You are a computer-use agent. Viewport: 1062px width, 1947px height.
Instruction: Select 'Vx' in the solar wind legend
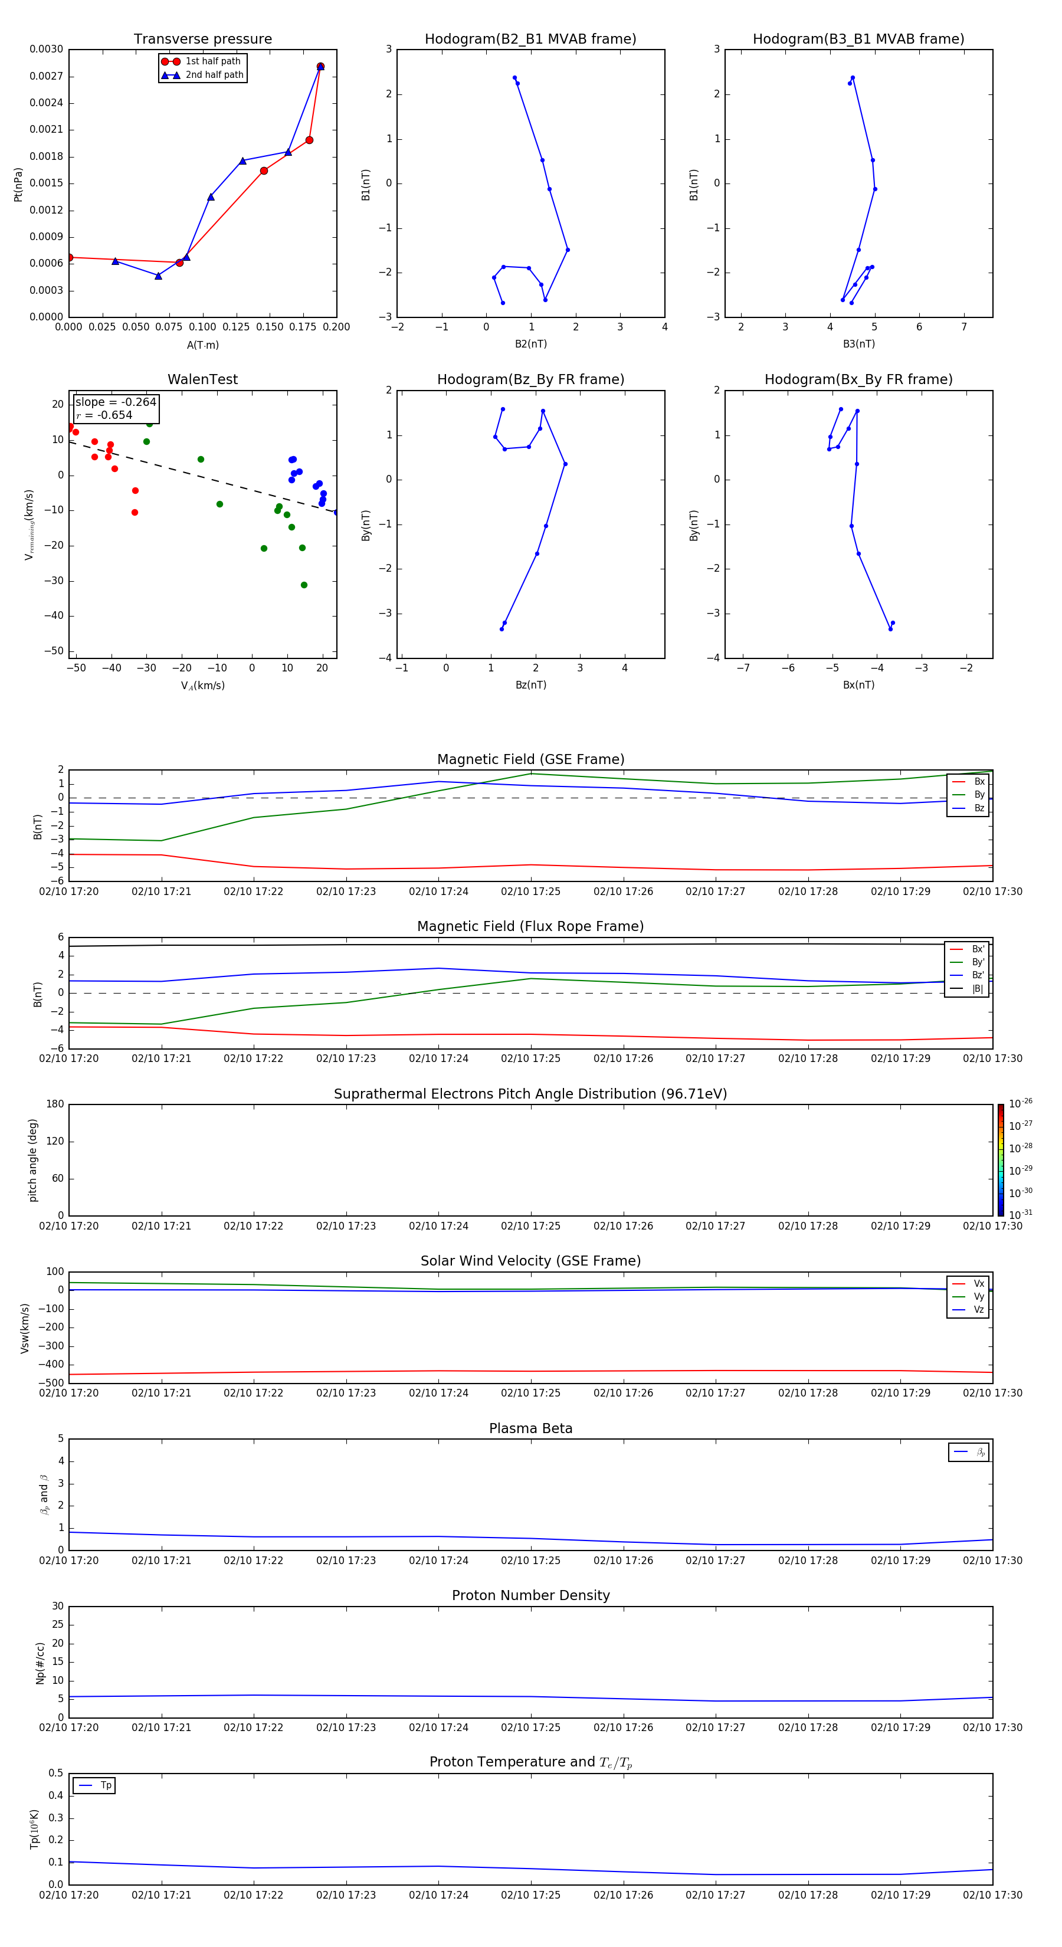pyautogui.click(x=968, y=1283)
